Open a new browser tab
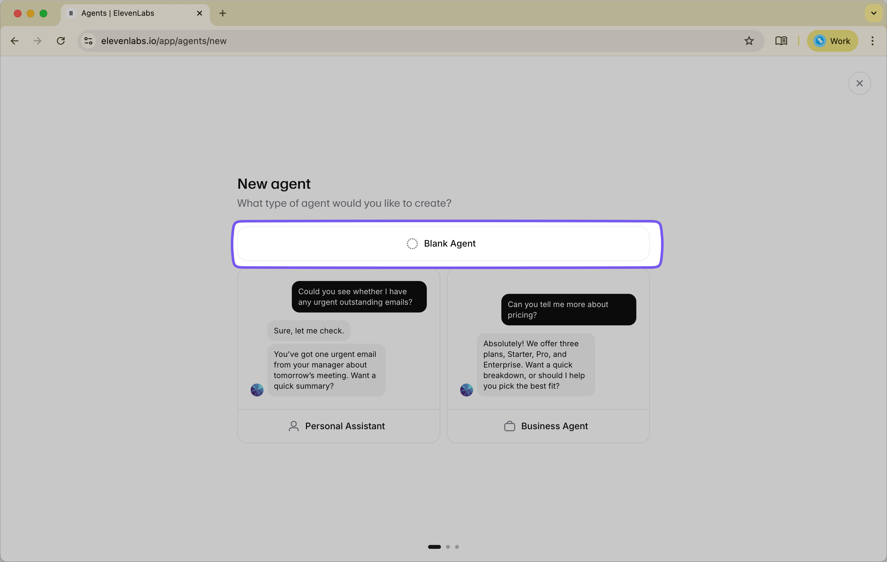Screen dimensions: 887x562 (222, 13)
